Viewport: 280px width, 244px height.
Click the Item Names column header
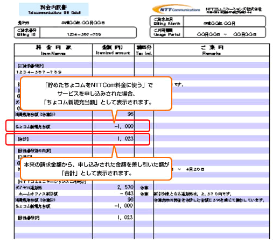pyautogui.click(x=53, y=50)
